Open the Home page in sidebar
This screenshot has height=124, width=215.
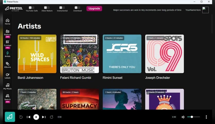pos(7,22)
